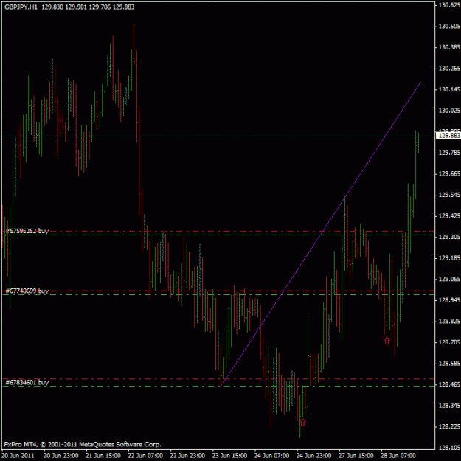This screenshot has width=461, height=461.
Task: Select green entry line of order #67834601
Action: coord(218,386)
